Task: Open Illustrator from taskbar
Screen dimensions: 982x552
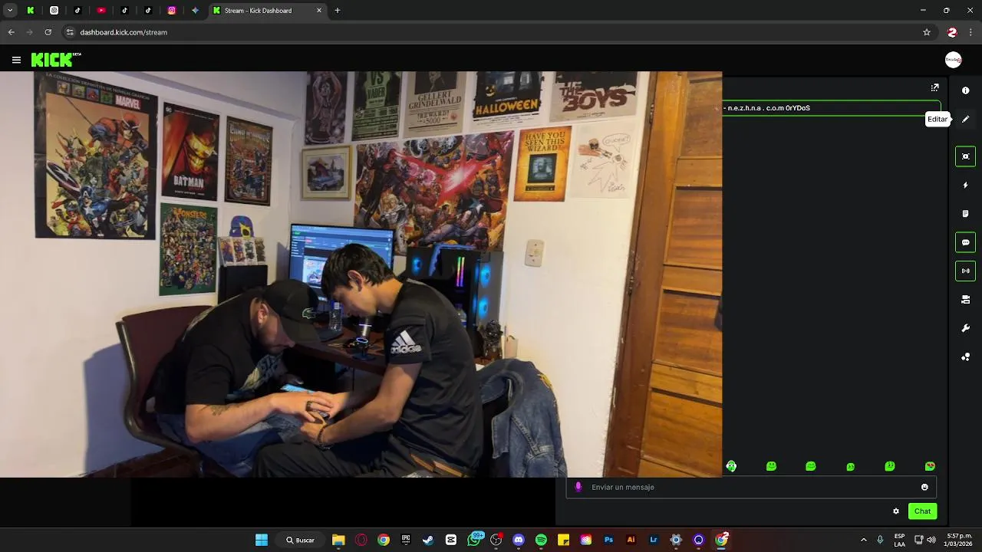Action: point(631,540)
